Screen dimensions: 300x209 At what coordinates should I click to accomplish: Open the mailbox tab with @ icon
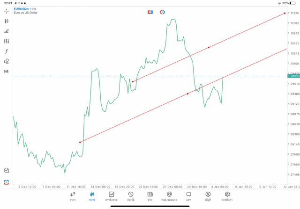[169, 196]
